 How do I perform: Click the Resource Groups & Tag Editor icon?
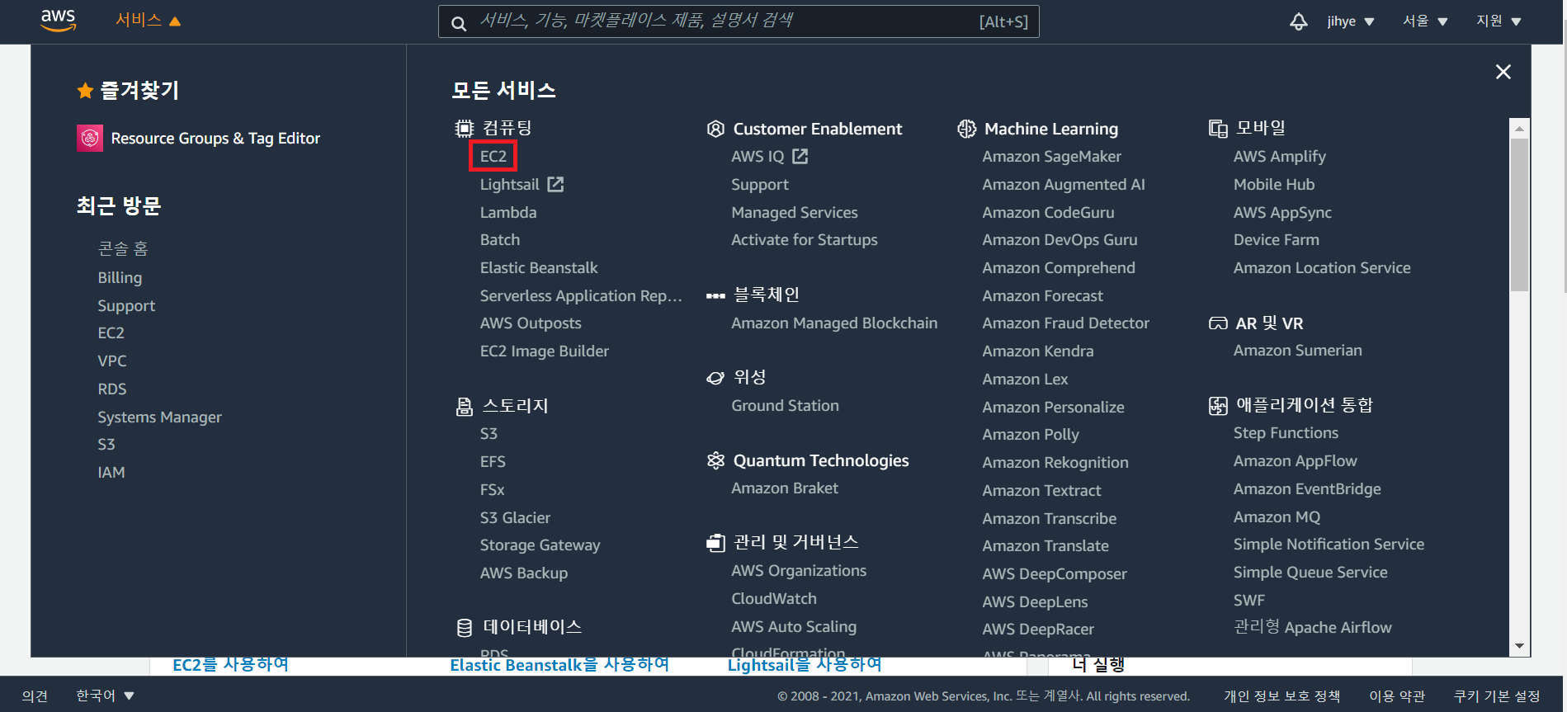[90, 139]
